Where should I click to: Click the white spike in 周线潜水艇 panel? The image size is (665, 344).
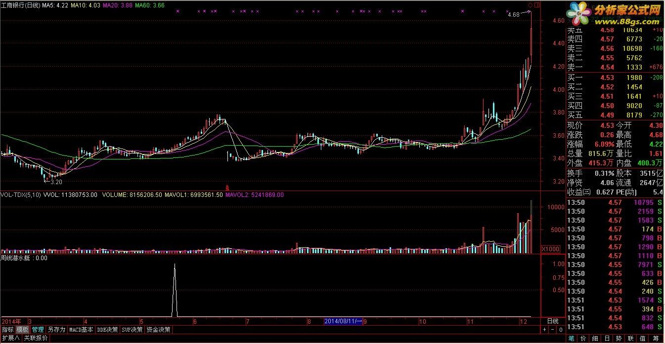174,290
